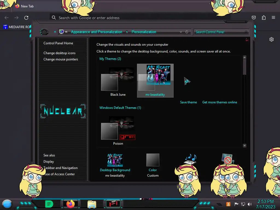Click Windows Default Themes (1) heading
Image resolution: width=280 pixels, height=210 pixels.
120,108
